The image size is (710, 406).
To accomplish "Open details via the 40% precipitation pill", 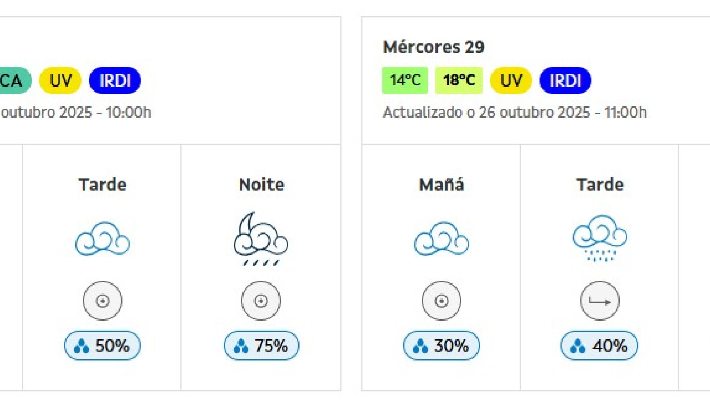I will pyautogui.click(x=600, y=345).
